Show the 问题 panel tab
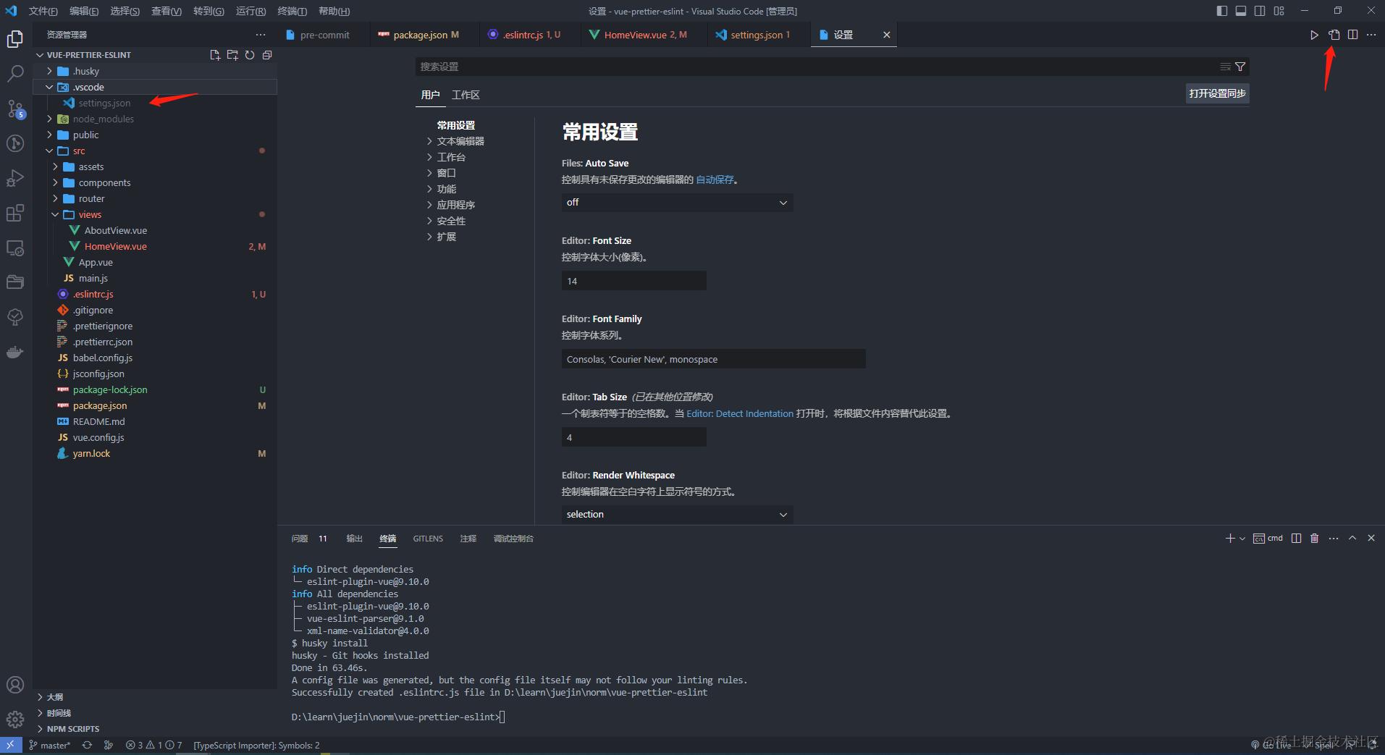The image size is (1385, 755). point(300,539)
